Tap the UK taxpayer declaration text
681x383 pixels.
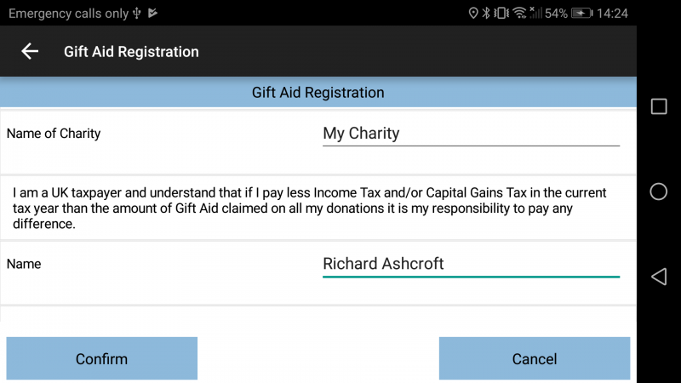click(x=309, y=208)
